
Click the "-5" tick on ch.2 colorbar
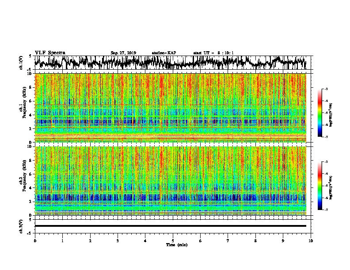tap(326, 186)
